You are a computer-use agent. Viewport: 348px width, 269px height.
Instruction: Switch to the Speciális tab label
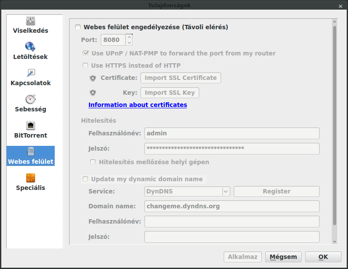(x=30, y=188)
